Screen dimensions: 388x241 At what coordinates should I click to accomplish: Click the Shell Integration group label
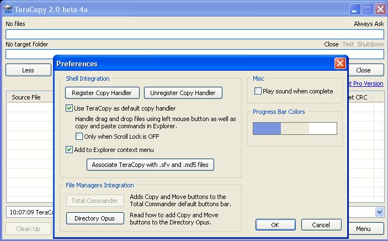(x=88, y=78)
